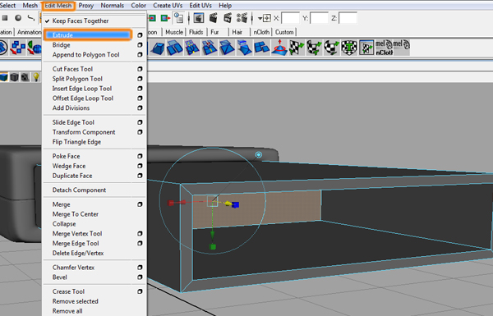Click the shelf icon with red arrows and yellow edge
The width and height of the screenshot is (493, 316).
coord(210,48)
